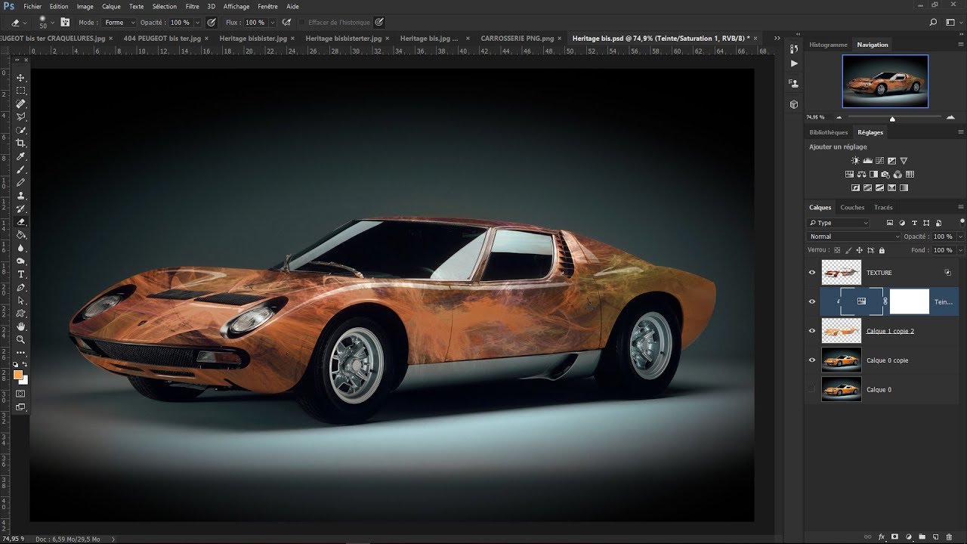The height and width of the screenshot is (544, 967).
Task: Click the layer fx styles icon
Action: (882, 536)
